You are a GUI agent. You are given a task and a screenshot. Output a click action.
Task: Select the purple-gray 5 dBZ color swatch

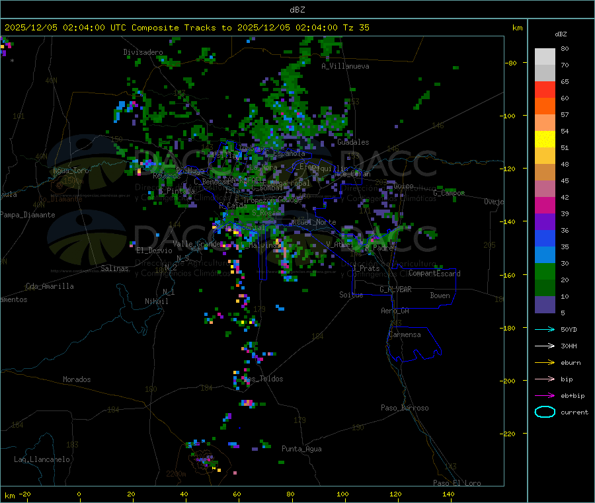point(545,305)
